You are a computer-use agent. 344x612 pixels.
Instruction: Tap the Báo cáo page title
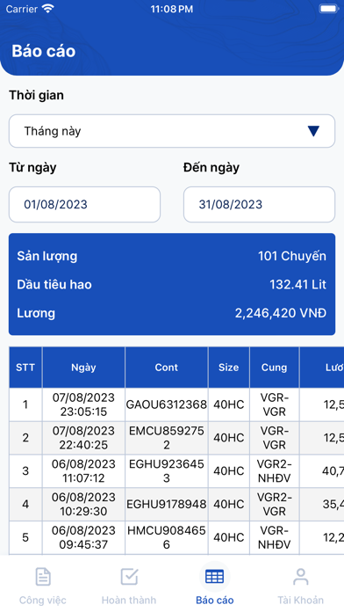pyautogui.click(x=44, y=51)
